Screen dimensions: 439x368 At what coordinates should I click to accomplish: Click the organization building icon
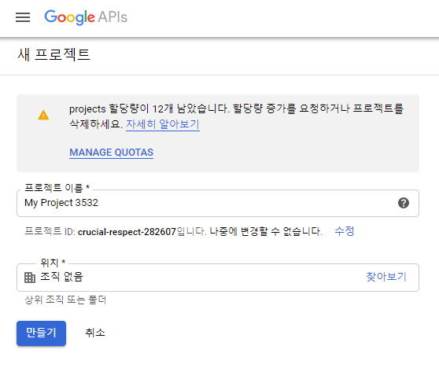(30, 278)
